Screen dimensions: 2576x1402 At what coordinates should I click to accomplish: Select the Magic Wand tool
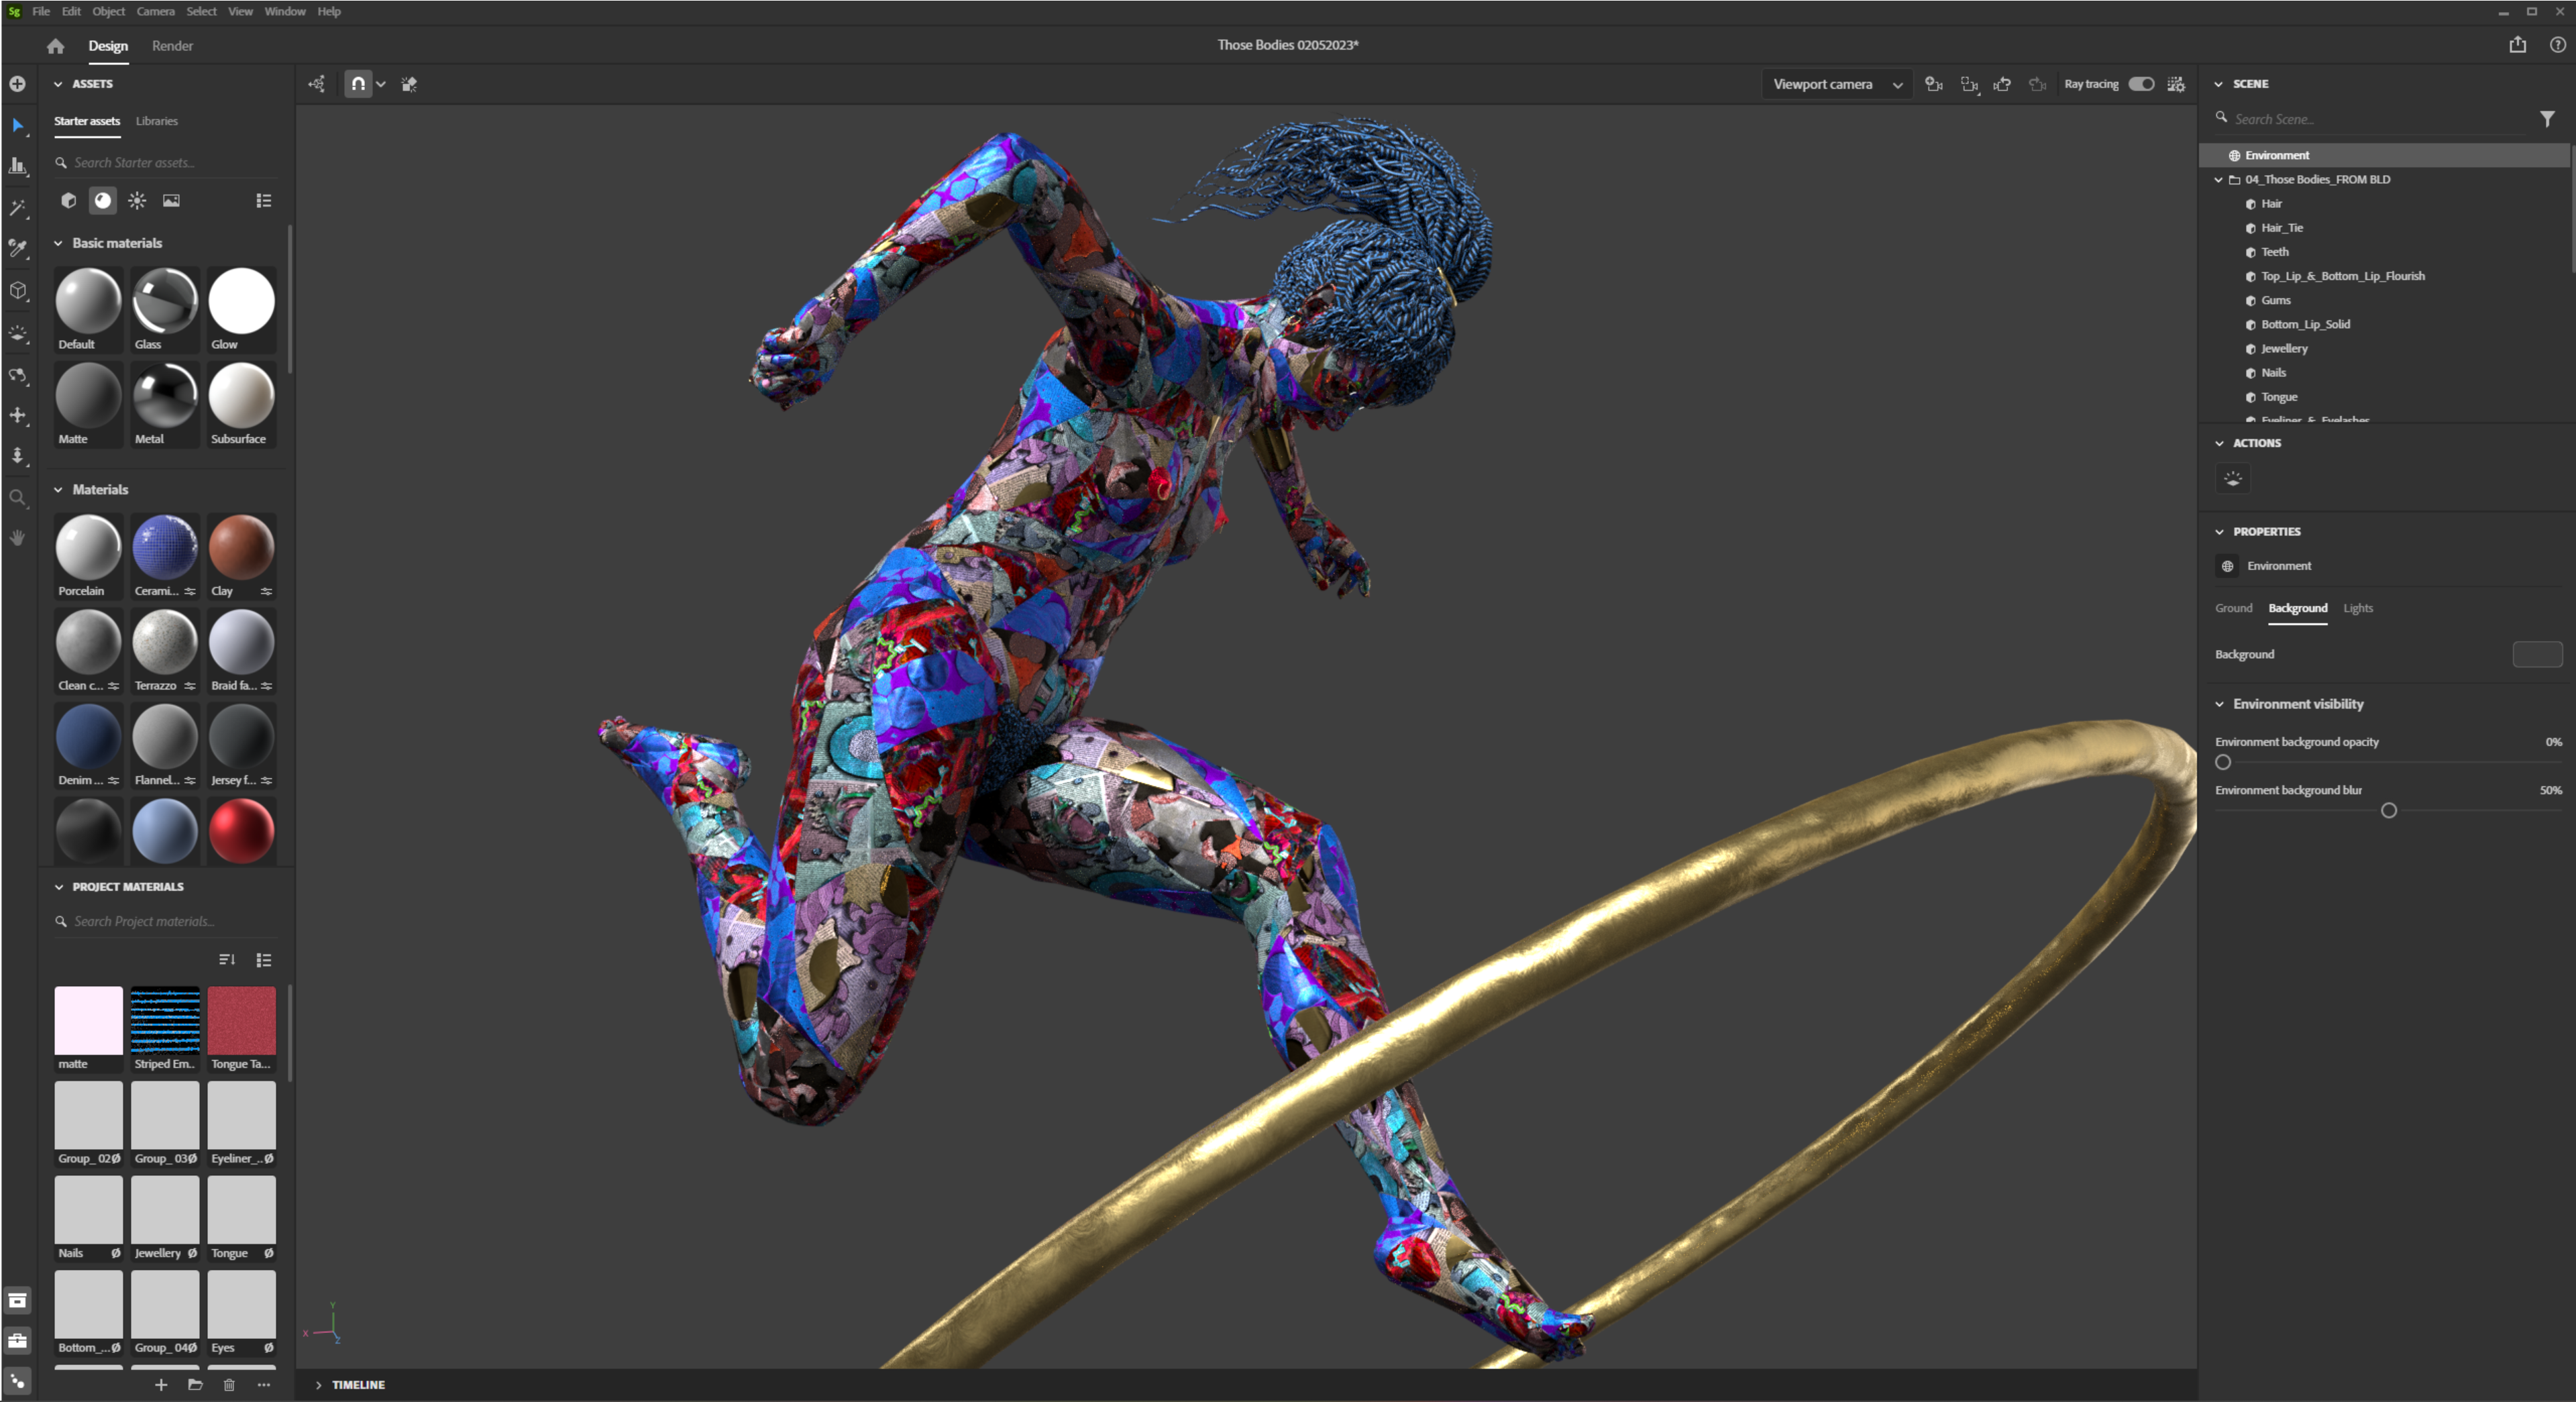[18, 208]
